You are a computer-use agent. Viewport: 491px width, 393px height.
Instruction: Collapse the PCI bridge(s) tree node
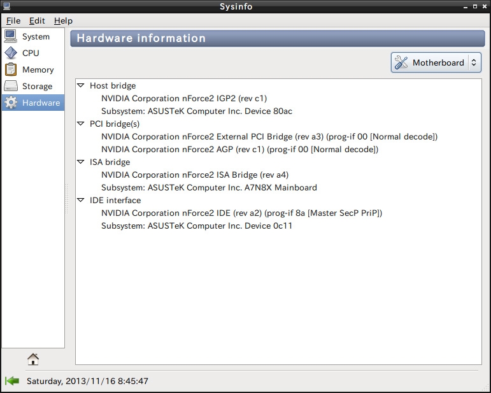(81, 124)
